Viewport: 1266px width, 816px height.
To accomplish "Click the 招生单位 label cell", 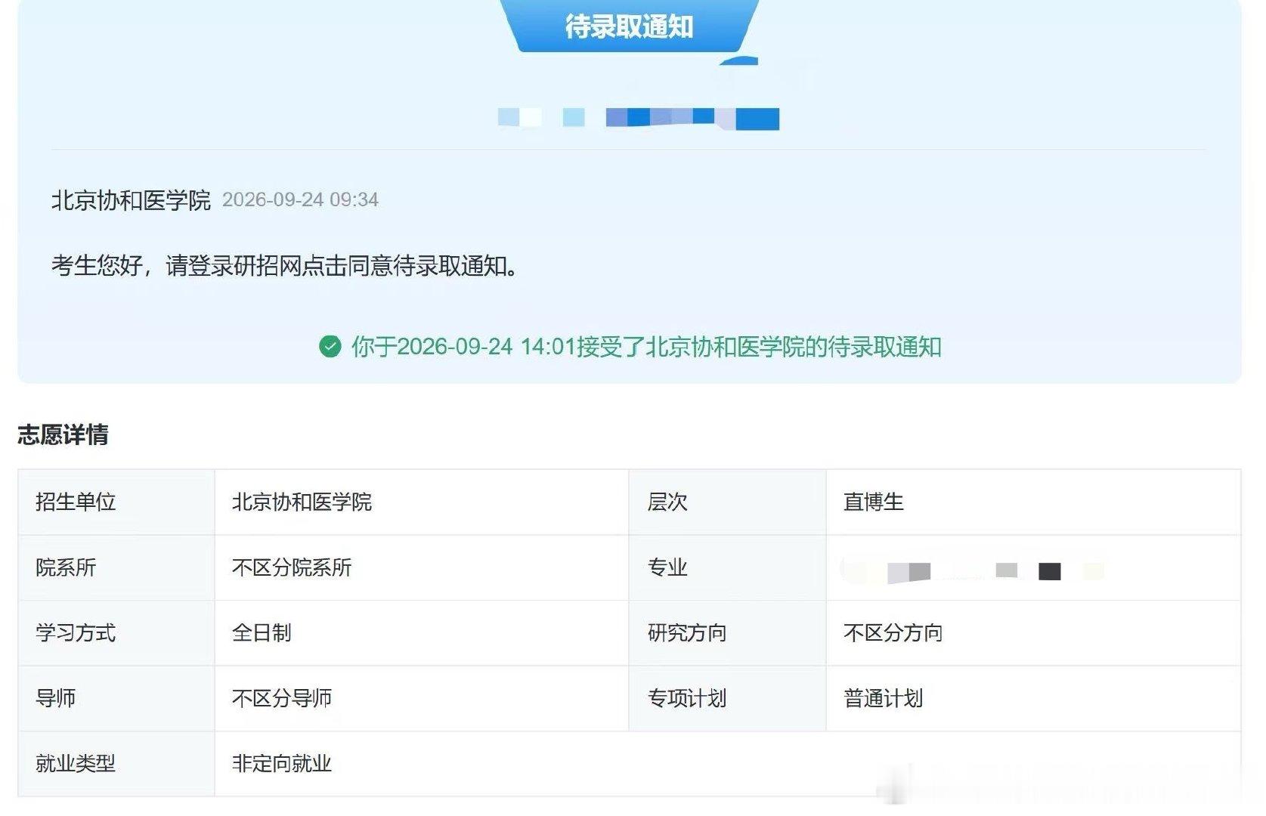I will [116, 502].
